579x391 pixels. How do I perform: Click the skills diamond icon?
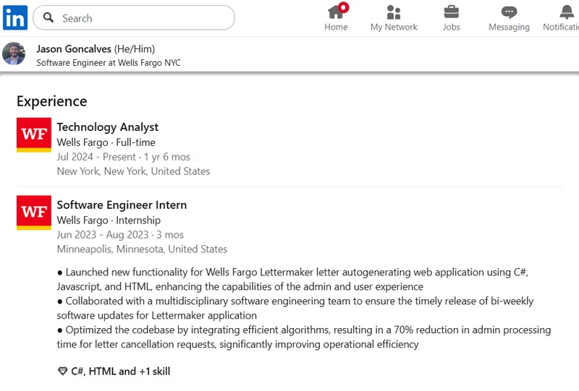(63, 371)
